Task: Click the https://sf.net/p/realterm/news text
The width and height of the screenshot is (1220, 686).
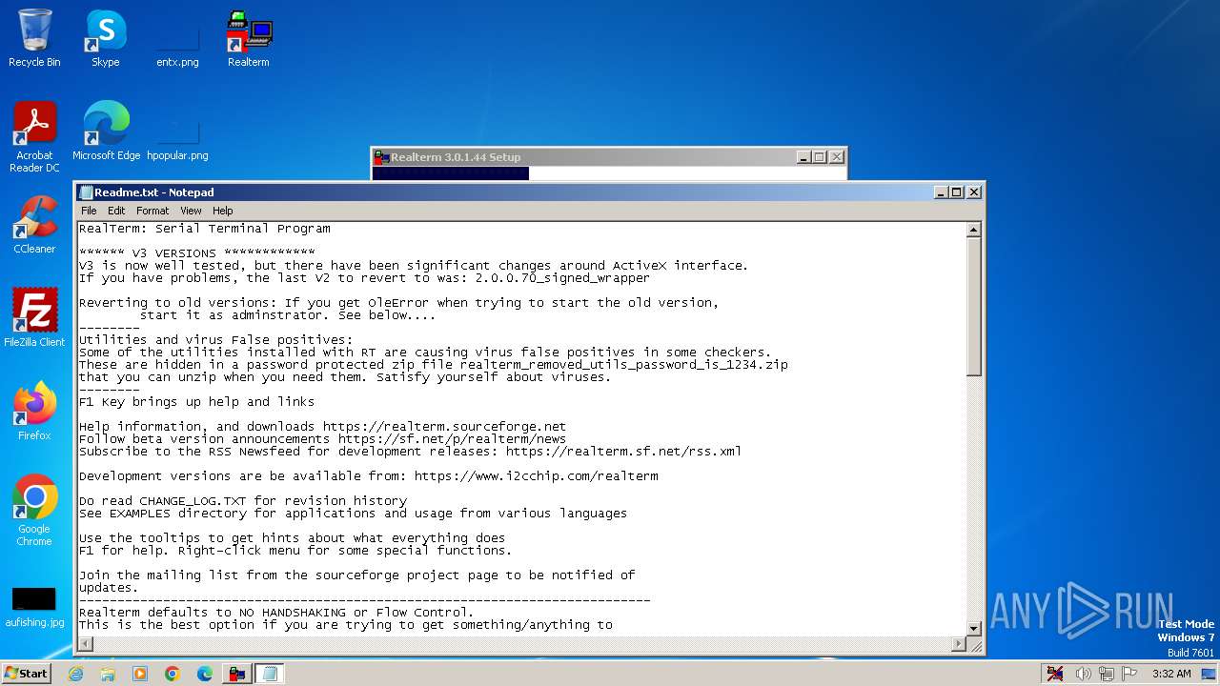Action: click(x=452, y=439)
